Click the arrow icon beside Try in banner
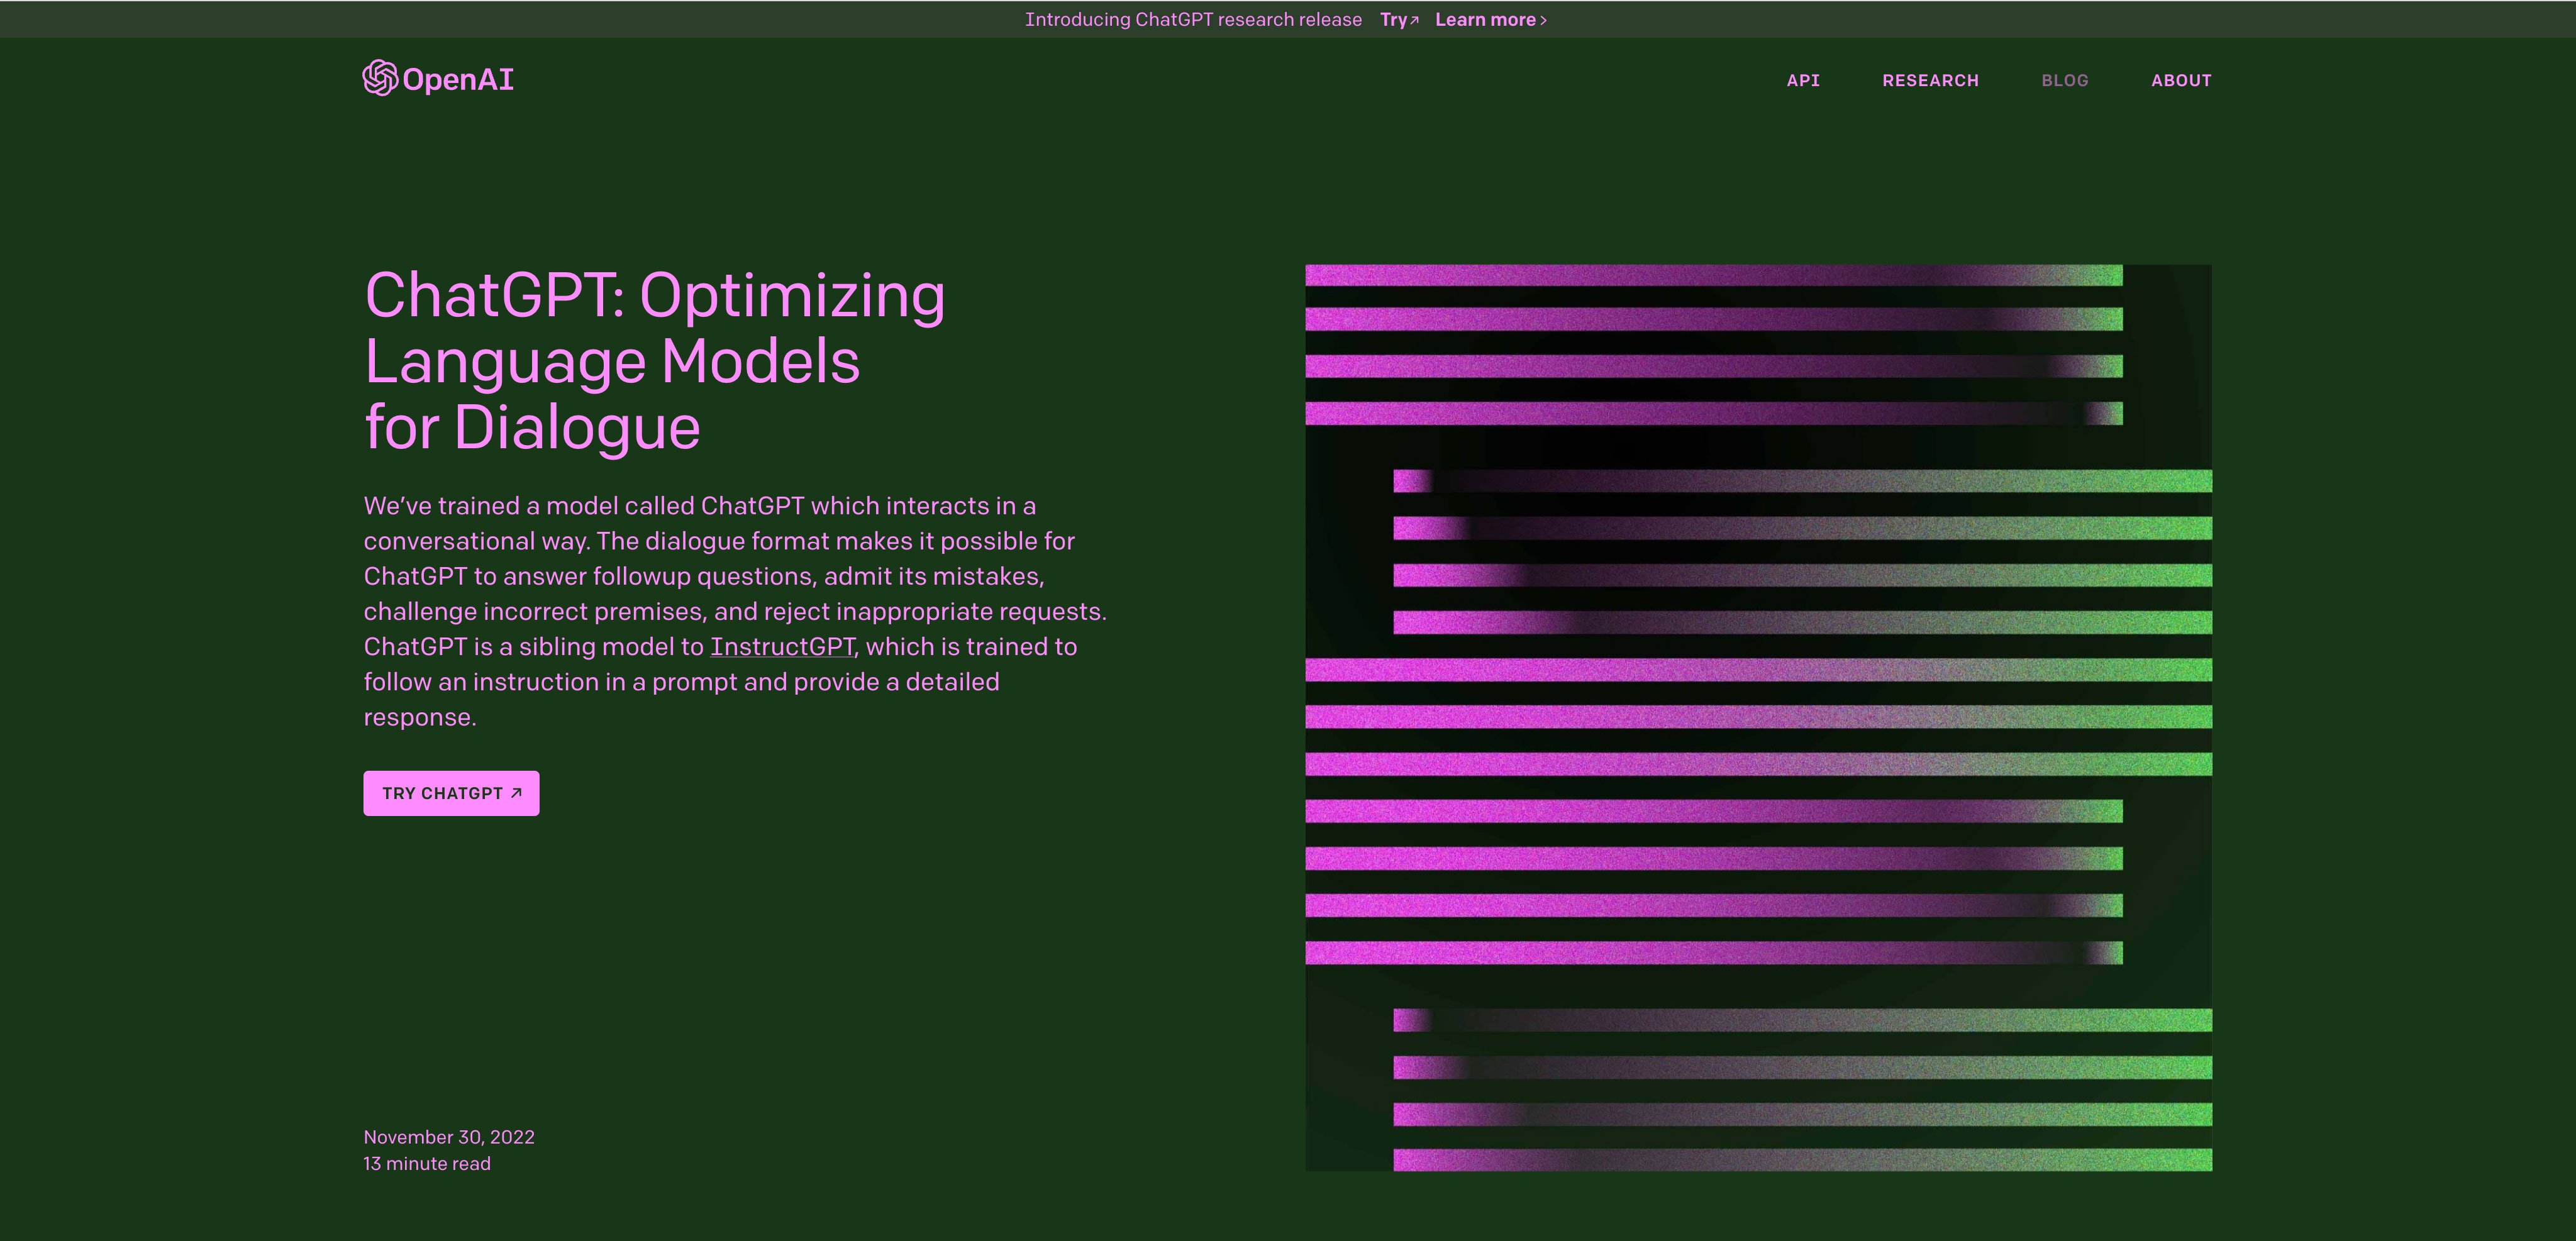 1414,20
